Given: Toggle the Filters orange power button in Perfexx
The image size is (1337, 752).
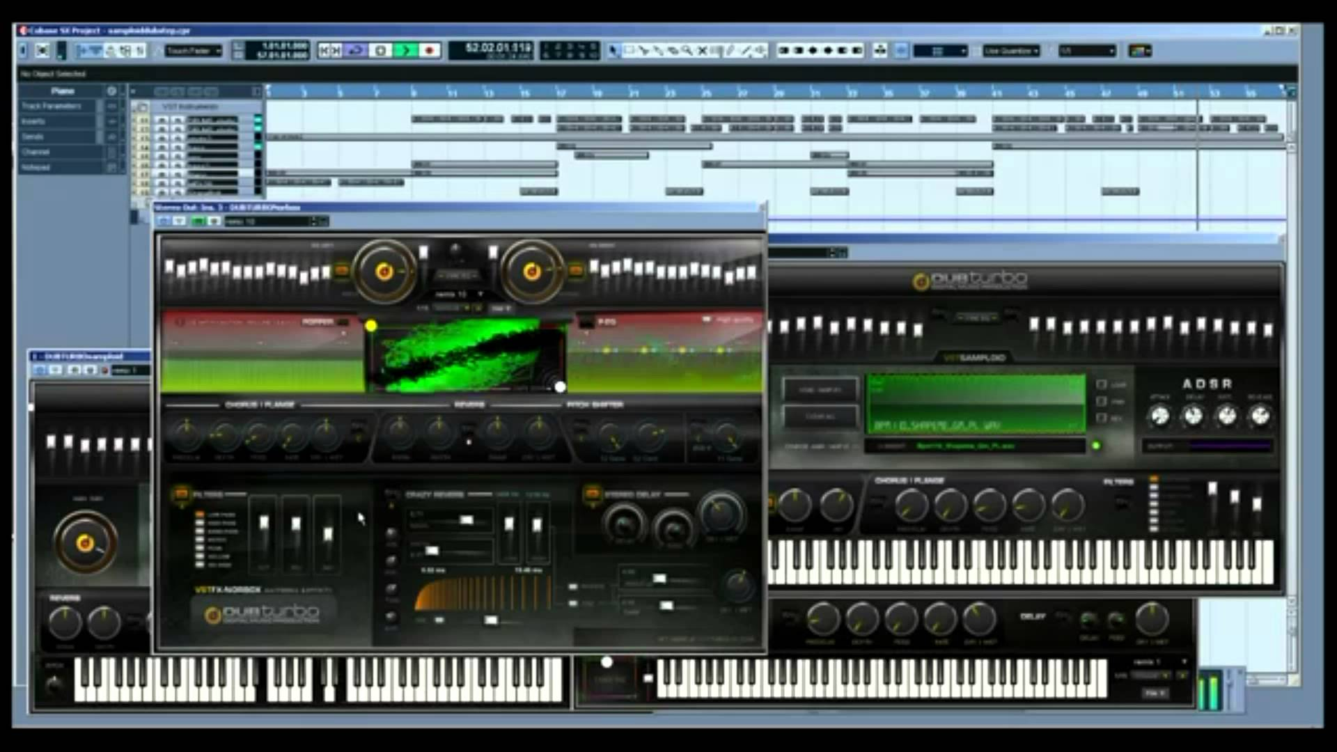Looking at the screenshot, I should pyautogui.click(x=182, y=494).
